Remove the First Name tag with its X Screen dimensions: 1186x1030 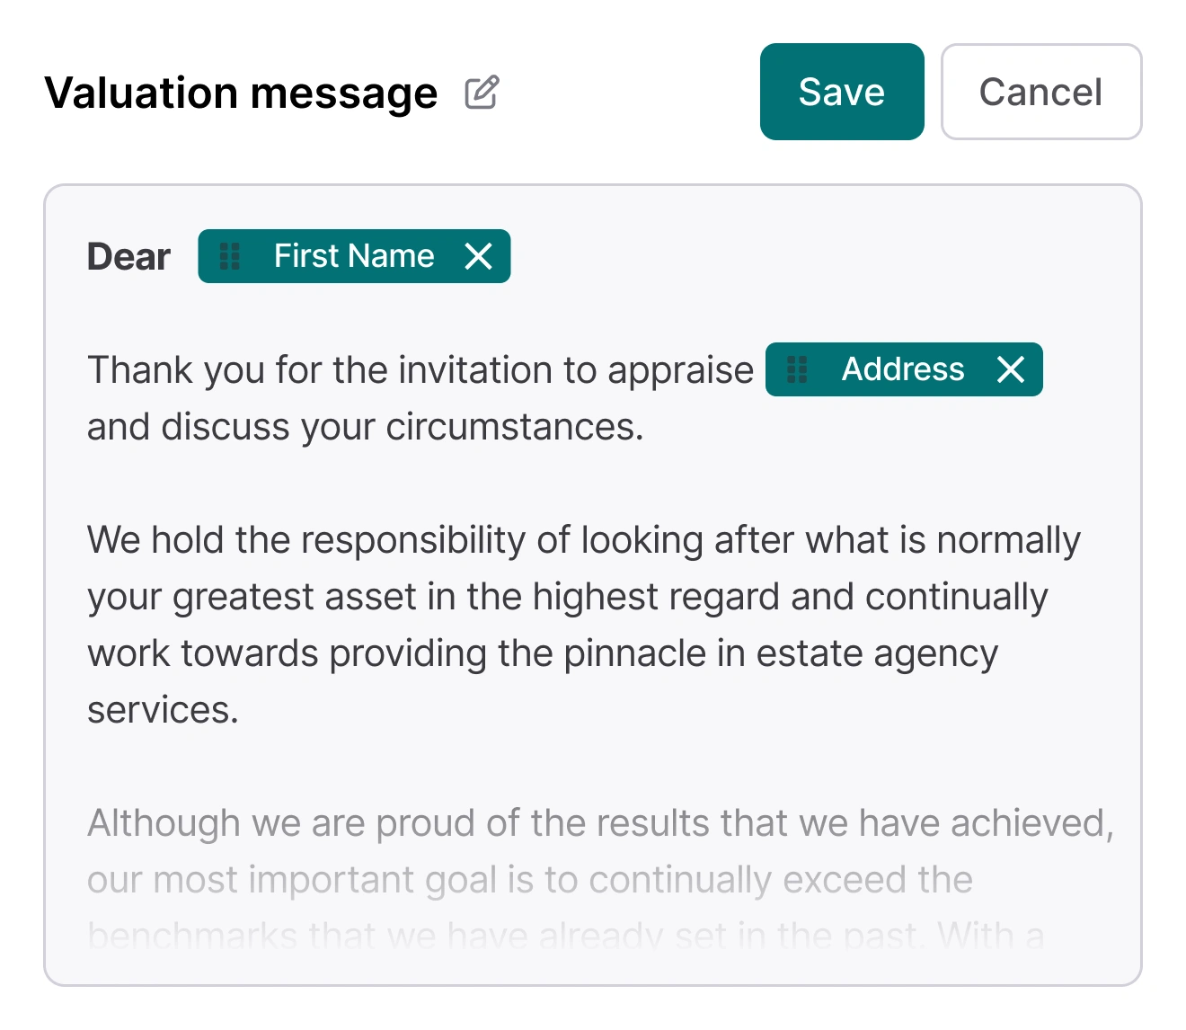479,256
